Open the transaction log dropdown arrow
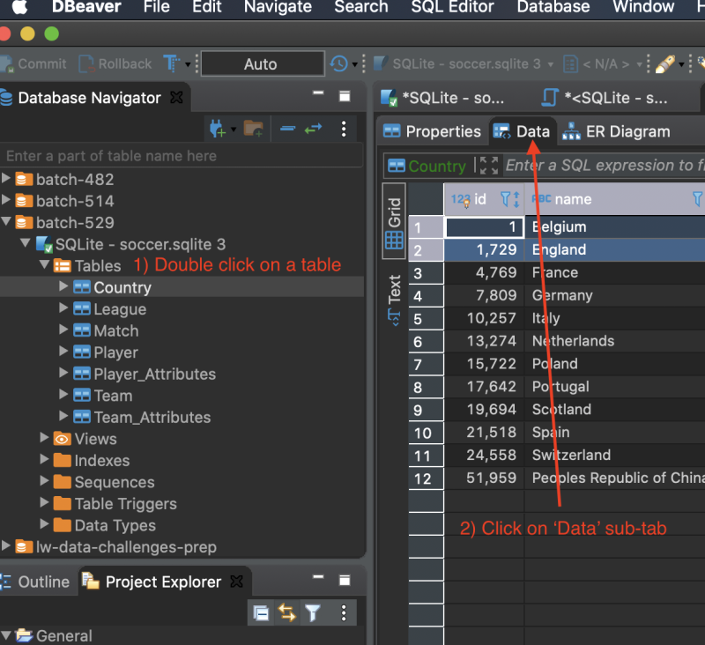 [x=355, y=64]
